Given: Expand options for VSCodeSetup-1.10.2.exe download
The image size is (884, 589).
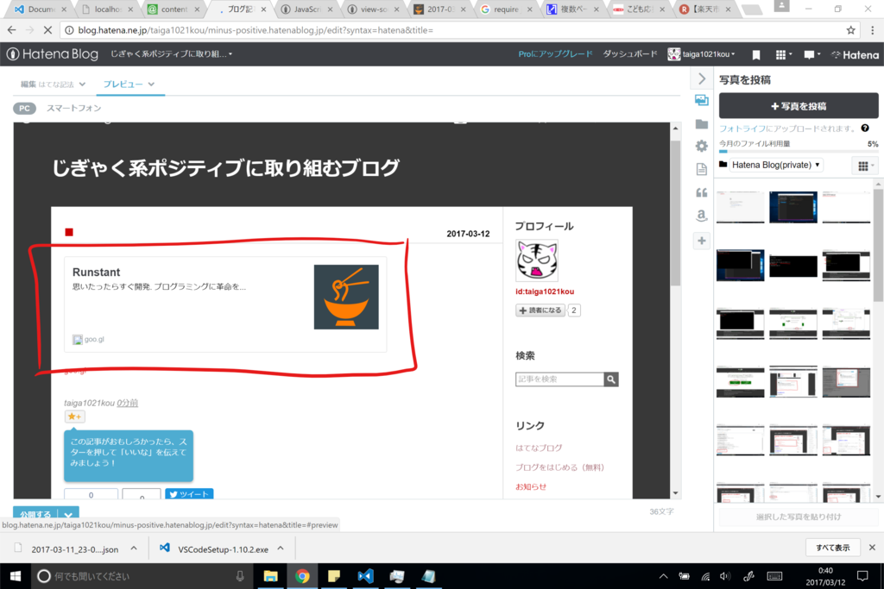Looking at the screenshot, I should tap(281, 548).
